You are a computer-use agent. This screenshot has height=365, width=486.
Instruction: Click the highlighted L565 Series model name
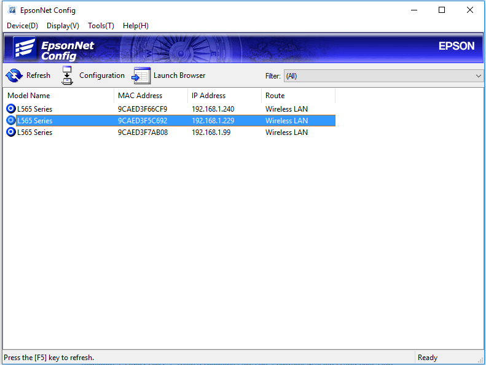coord(34,121)
